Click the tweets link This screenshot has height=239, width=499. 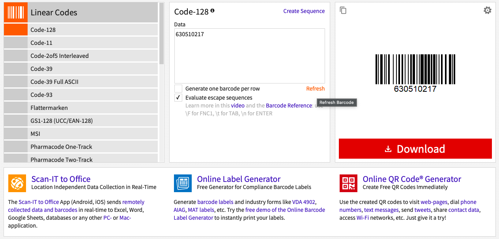(x=422, y=210)
